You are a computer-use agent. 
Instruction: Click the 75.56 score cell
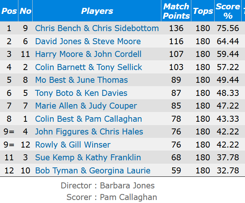pyautogui.click(x=228, y=28)
